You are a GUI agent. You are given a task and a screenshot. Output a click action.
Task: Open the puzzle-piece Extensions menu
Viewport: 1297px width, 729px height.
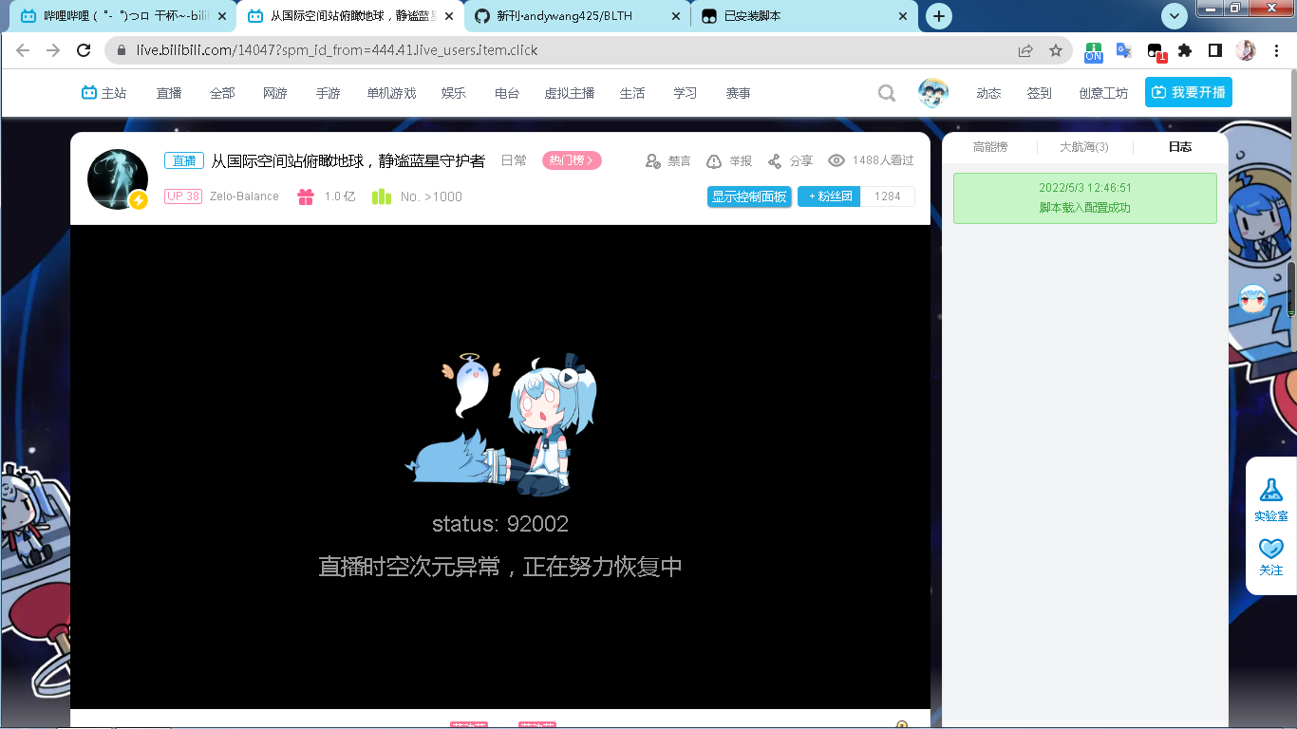(x=1185, y=50)
